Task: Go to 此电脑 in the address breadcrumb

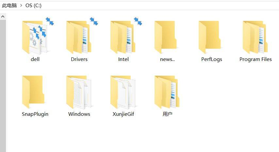Action: point(9,6)
